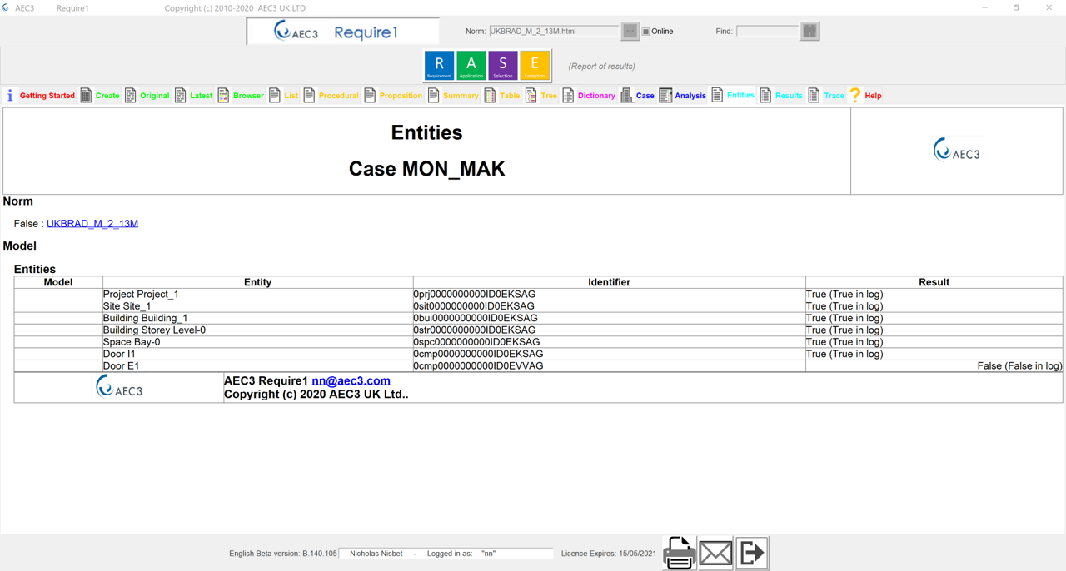Select the "Door E1" entity cell
Image resolution: width=1066 pixels, height=571 pixels.
pos(257,365)
